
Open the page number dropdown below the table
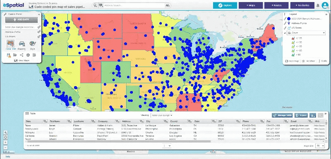[x=167, y=146]
